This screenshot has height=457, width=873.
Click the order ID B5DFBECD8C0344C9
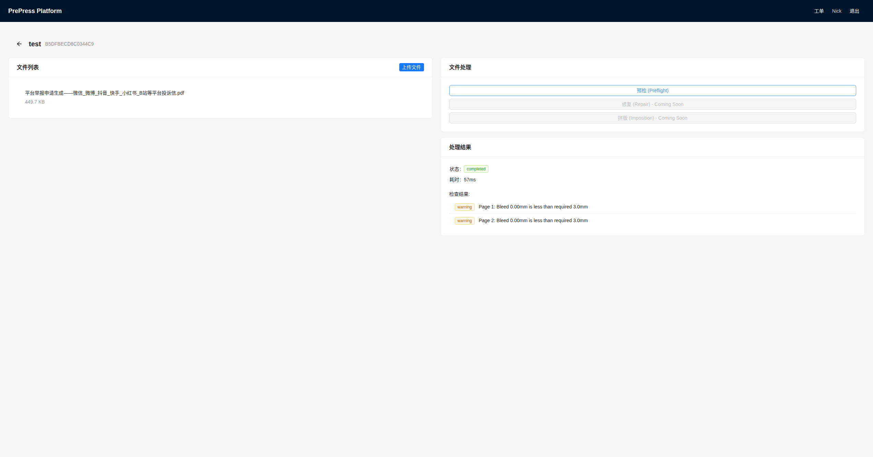coord(69,44)
